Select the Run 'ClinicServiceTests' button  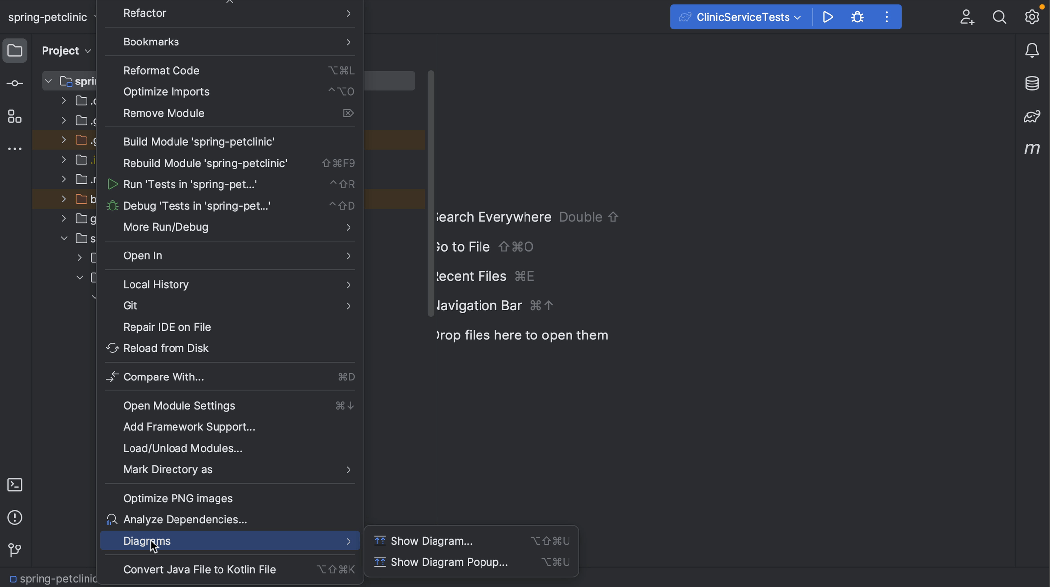pyautogui.click(x=828, y=17)
